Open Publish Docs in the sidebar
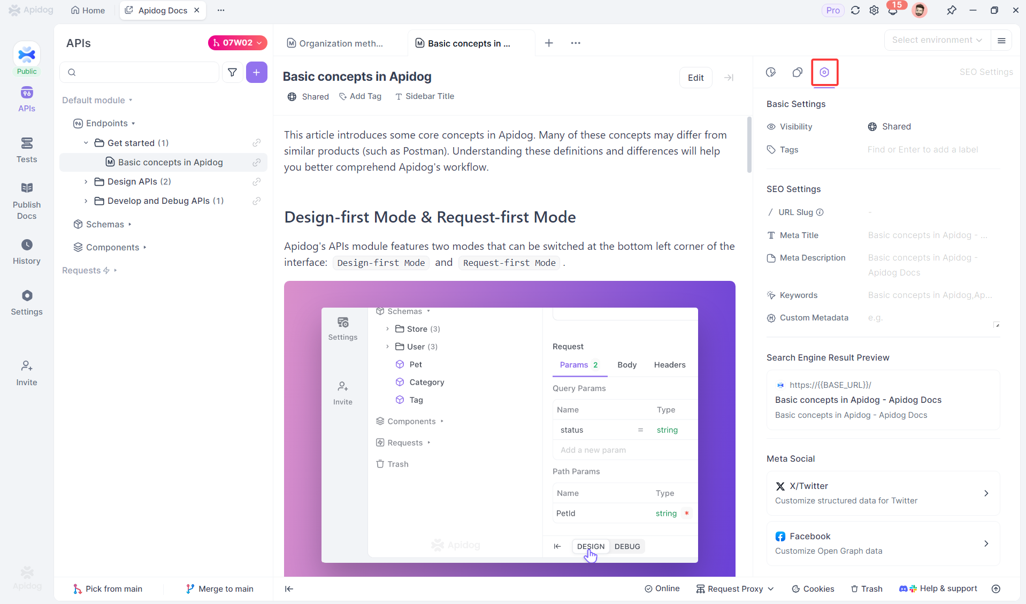The image size is (1026, 604). (27, 201)
